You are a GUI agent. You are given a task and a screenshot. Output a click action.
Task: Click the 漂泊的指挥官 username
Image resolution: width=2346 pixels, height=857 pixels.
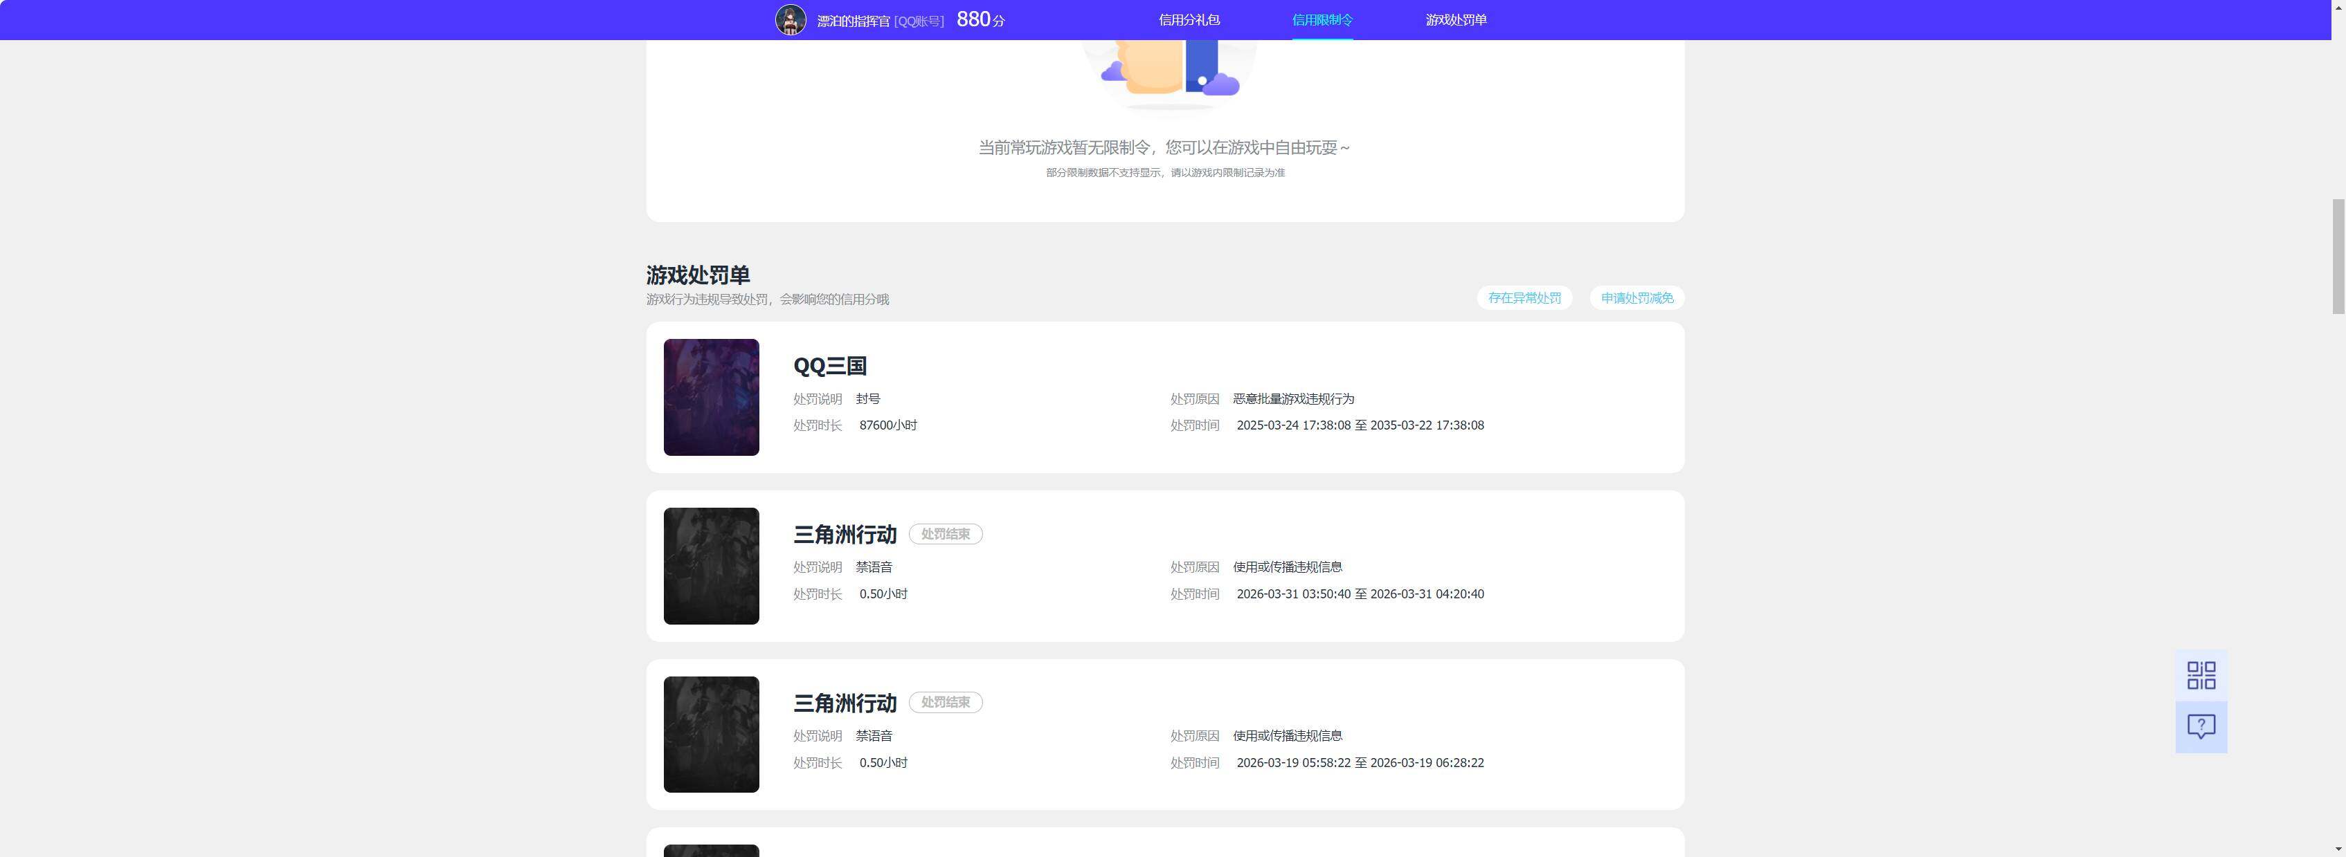pos(854,21)
